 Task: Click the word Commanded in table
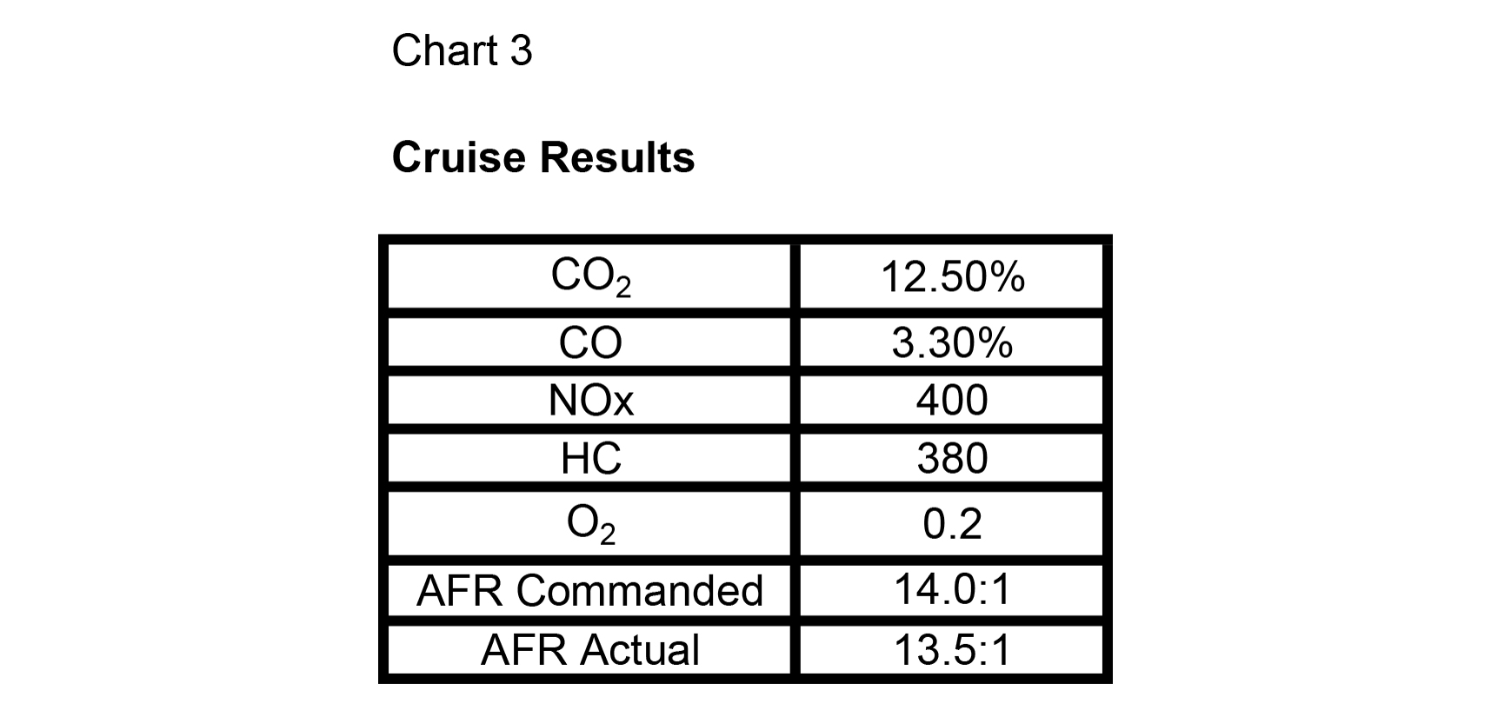coord(640,590)
